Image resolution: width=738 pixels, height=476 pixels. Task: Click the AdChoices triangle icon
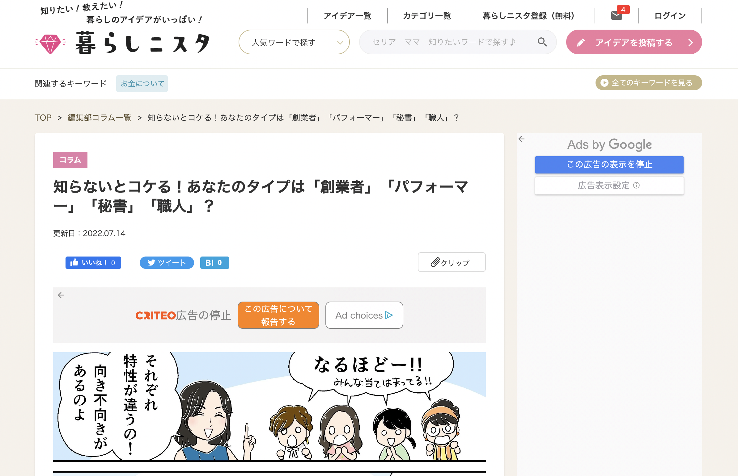[x=389, y=315]
